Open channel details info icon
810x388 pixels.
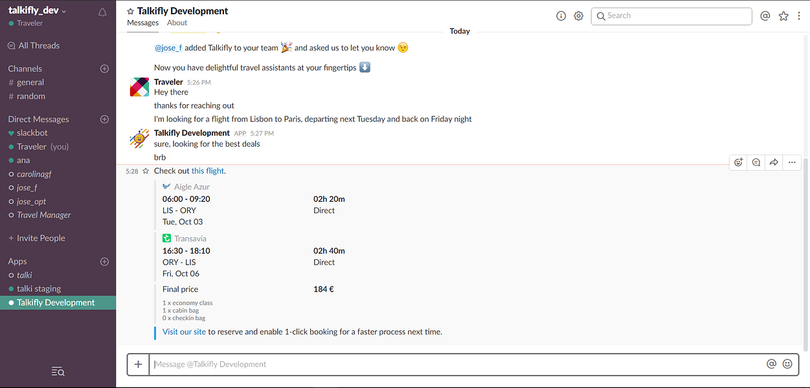(561, 16)
